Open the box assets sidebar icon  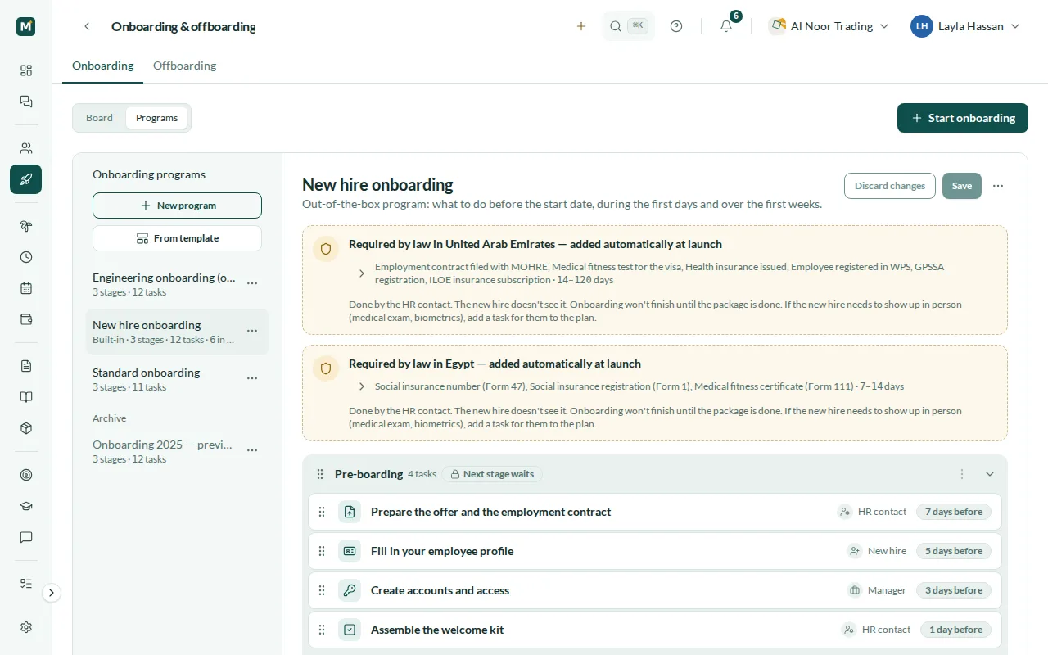coord(26,428)
